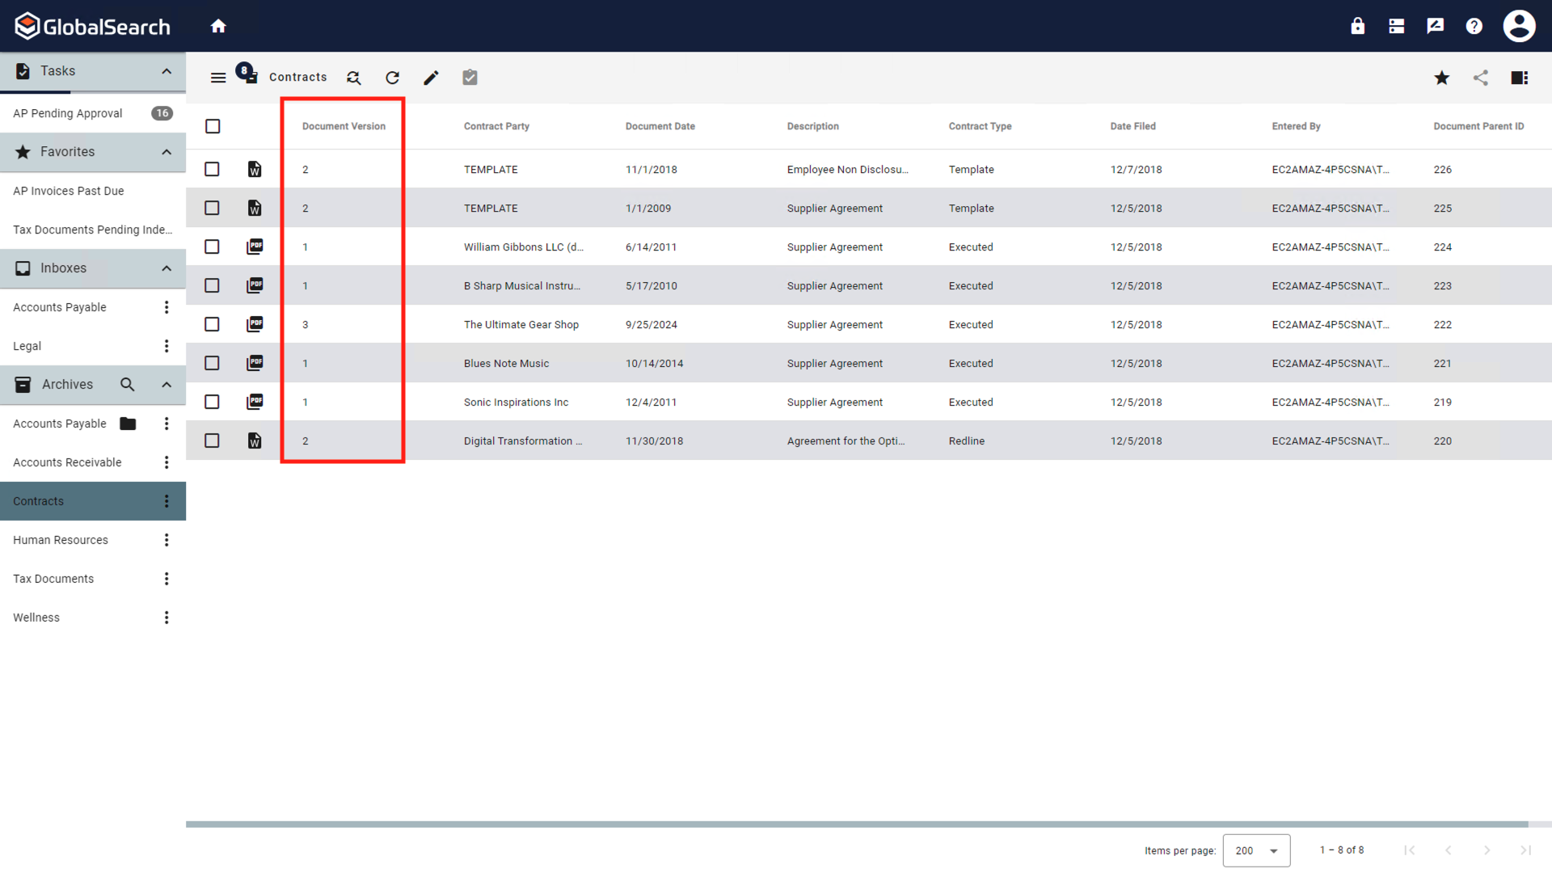Expand the Accounts Payable archive folder
The height and width of the screenshot is (873, 1552).
point(127,424)
